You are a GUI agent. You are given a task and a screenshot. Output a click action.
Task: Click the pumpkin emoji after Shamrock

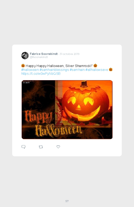click(x=95, y=65)
